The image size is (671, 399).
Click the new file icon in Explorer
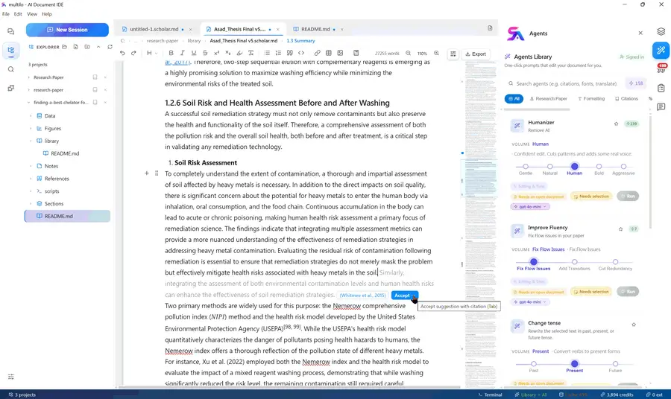tap(76, 47)
